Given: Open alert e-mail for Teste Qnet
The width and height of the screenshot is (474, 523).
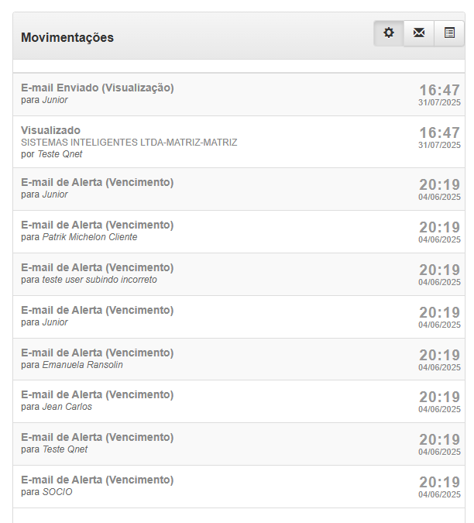Looking at the screenshot, I should pos(97,437).
